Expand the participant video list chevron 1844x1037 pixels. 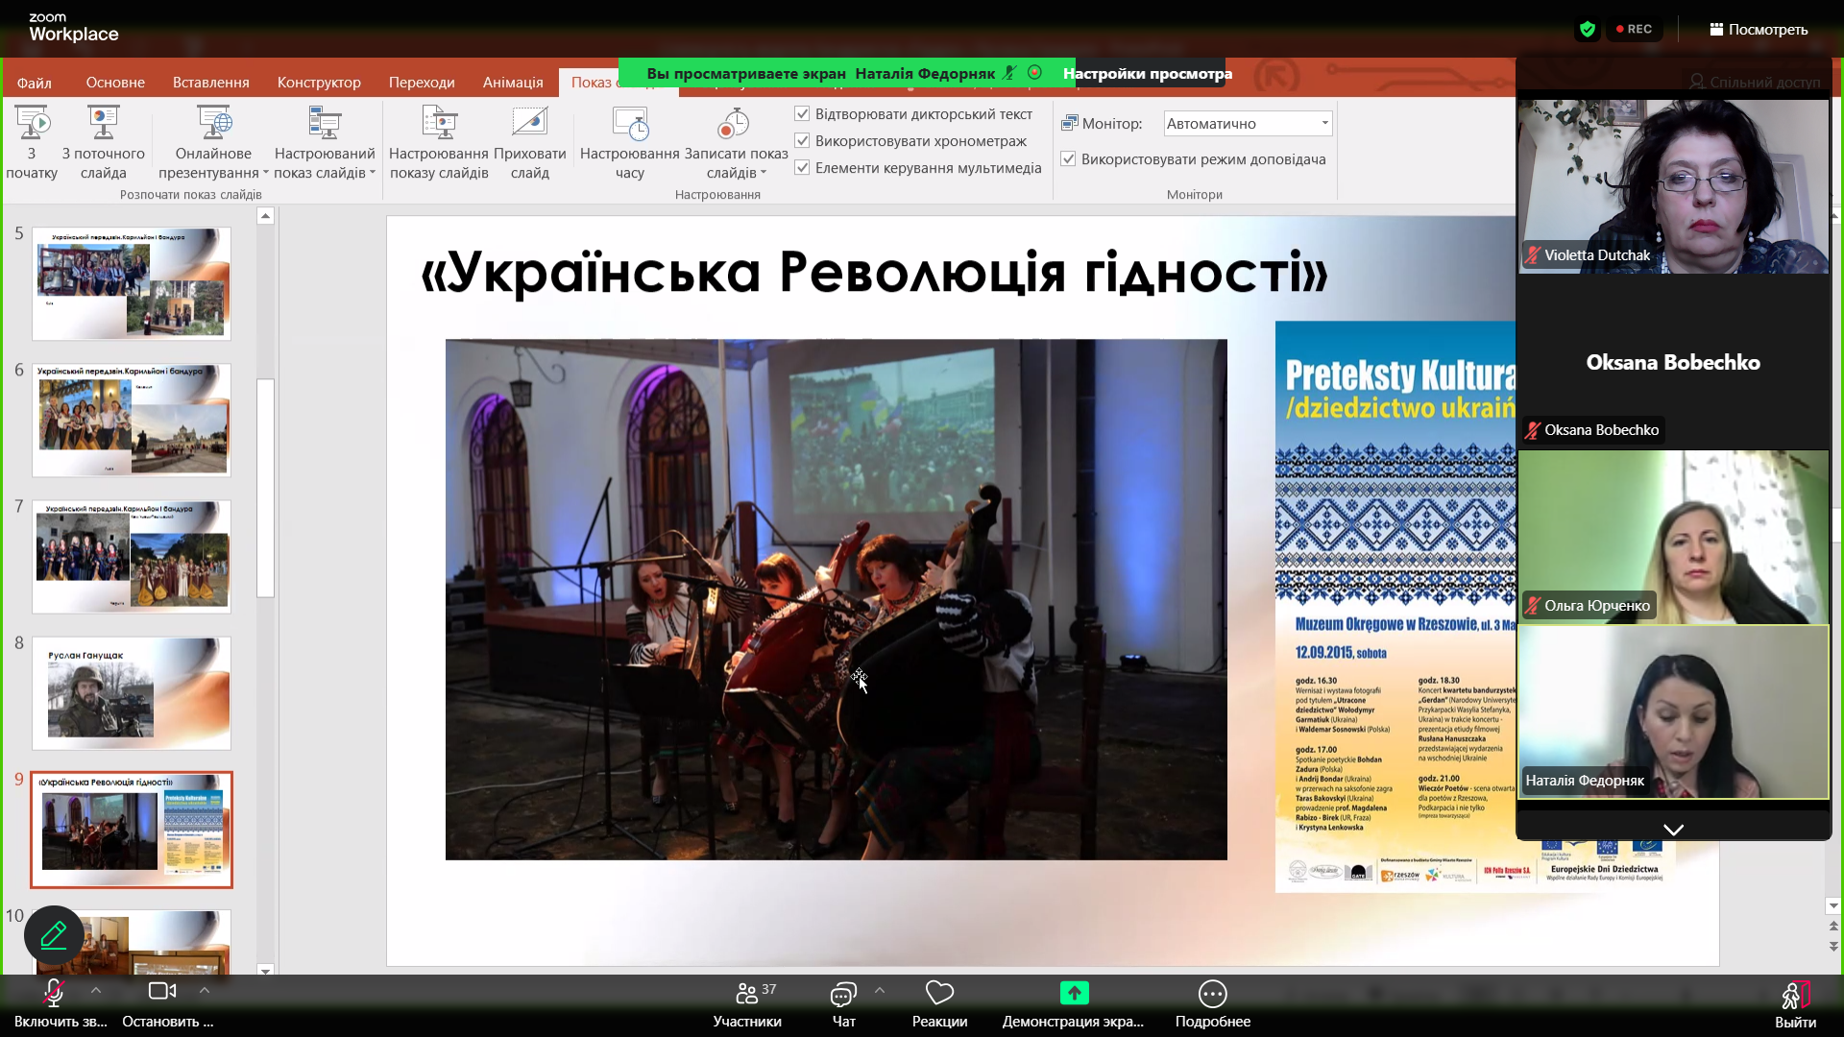[1673, 830]
